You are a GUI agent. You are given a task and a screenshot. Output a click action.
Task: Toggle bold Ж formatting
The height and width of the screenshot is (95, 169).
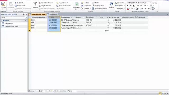128,6
